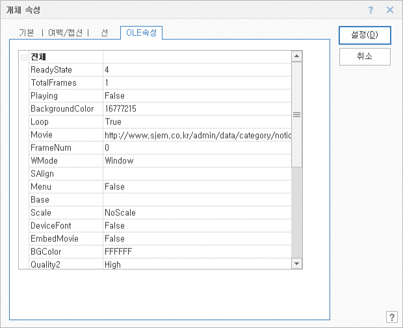Click the WMode value Window
403x328 pixels.
pos(119,161)
